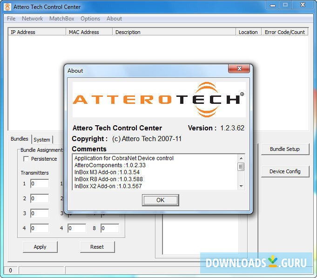Screen dimensions: 317x278
Task: Switch to the System tab
Action: point(41,140)
